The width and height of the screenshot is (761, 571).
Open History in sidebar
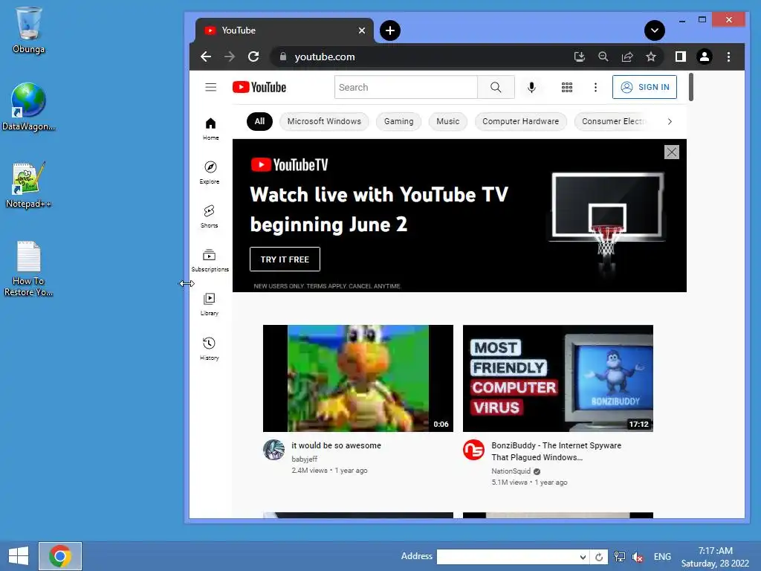209,349
